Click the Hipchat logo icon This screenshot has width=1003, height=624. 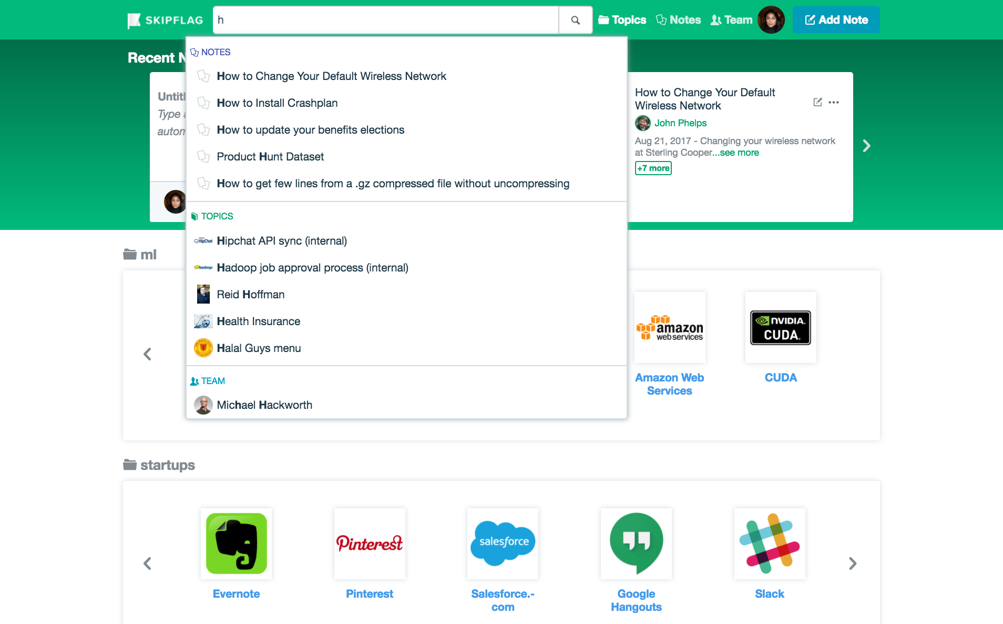pyautogui.click(x=203, y=241)
